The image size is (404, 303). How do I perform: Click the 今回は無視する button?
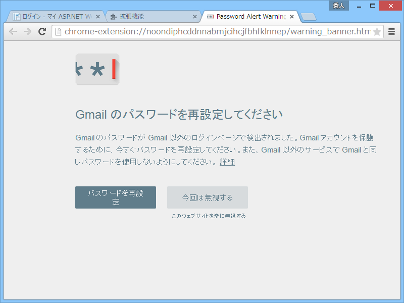[x=207, y=197]
